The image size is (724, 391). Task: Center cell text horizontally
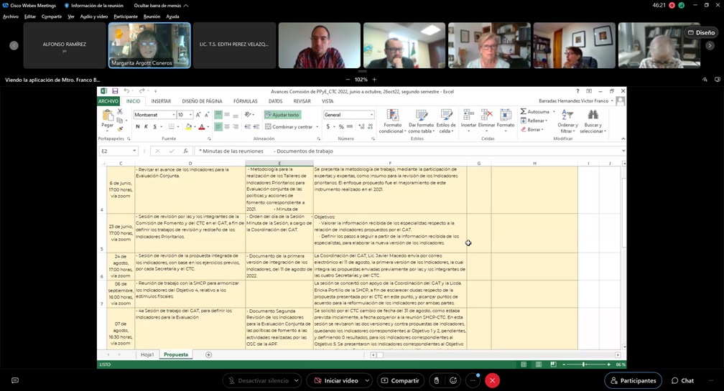tap(227, 127)
